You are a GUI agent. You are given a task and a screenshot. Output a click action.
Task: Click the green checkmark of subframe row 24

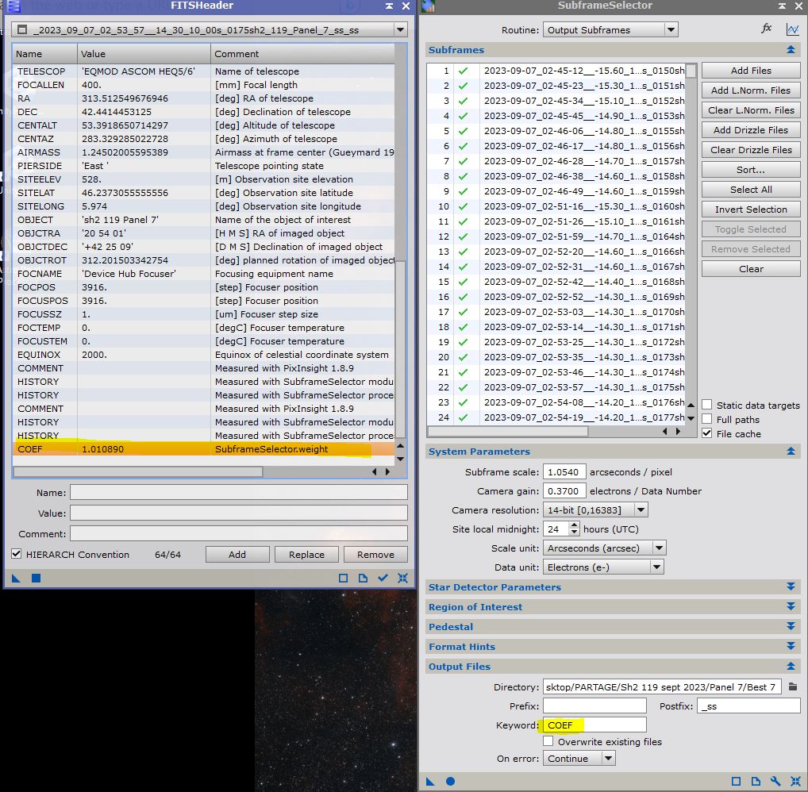464,417
